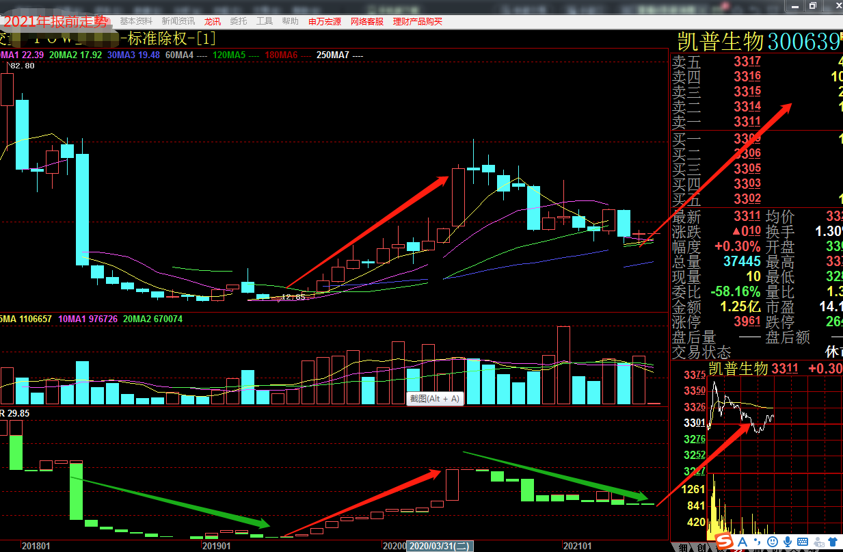
Task: Open the 委托 menu
Action: click(239, 21)
